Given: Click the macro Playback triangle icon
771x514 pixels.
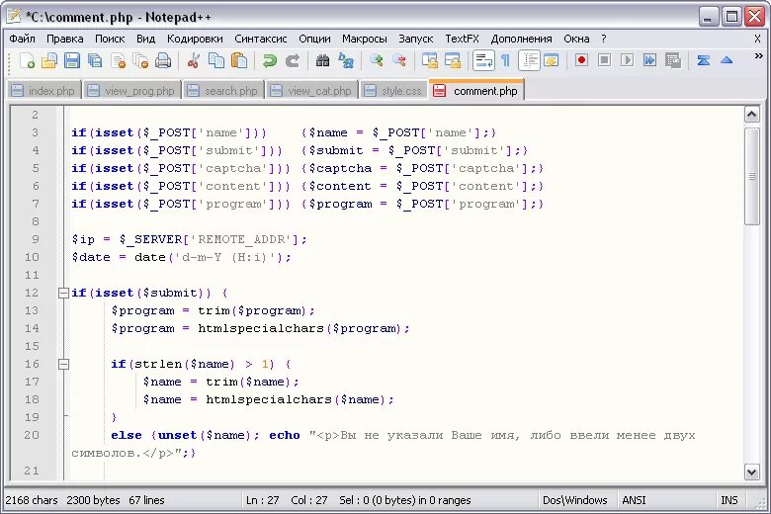Looking at the screenshot, I should pos(627,60).
